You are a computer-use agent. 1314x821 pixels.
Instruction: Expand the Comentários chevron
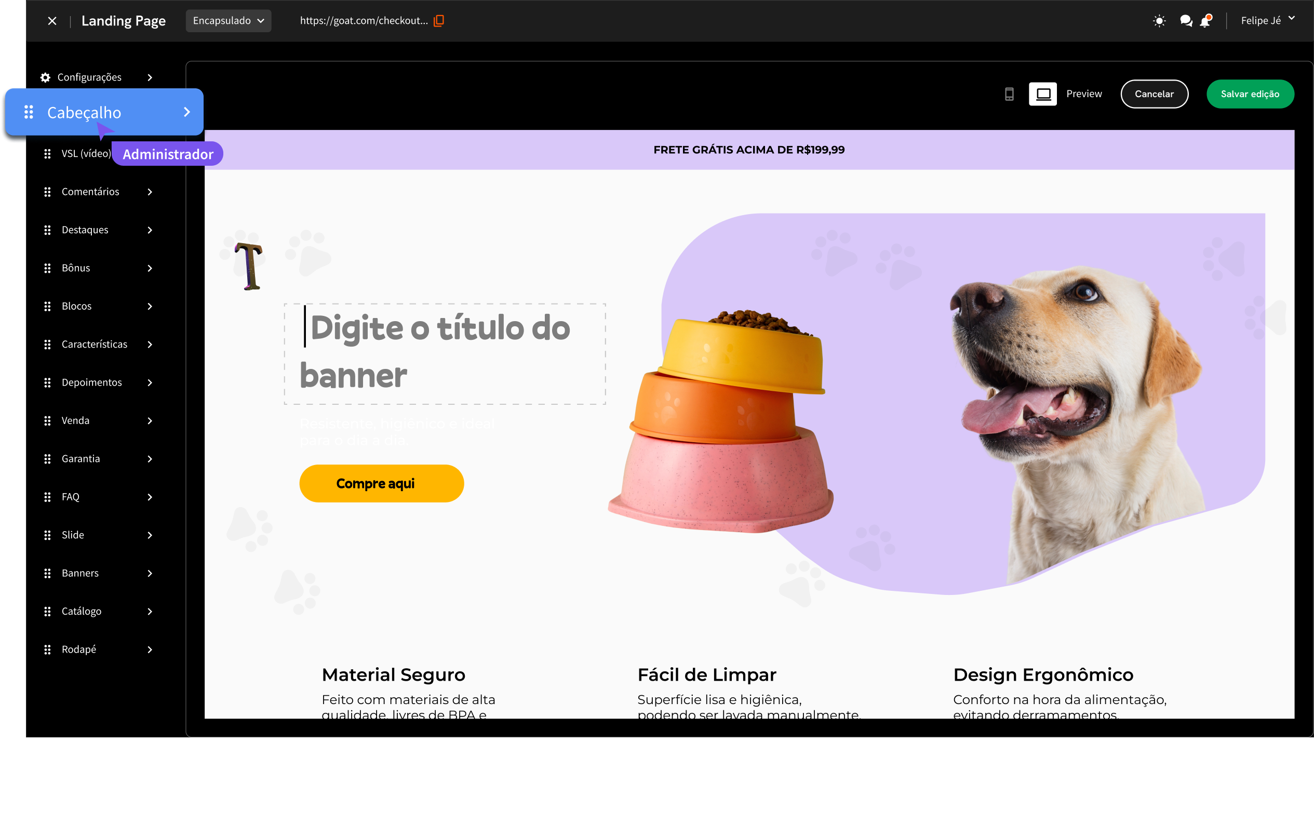tap(150, 192)
